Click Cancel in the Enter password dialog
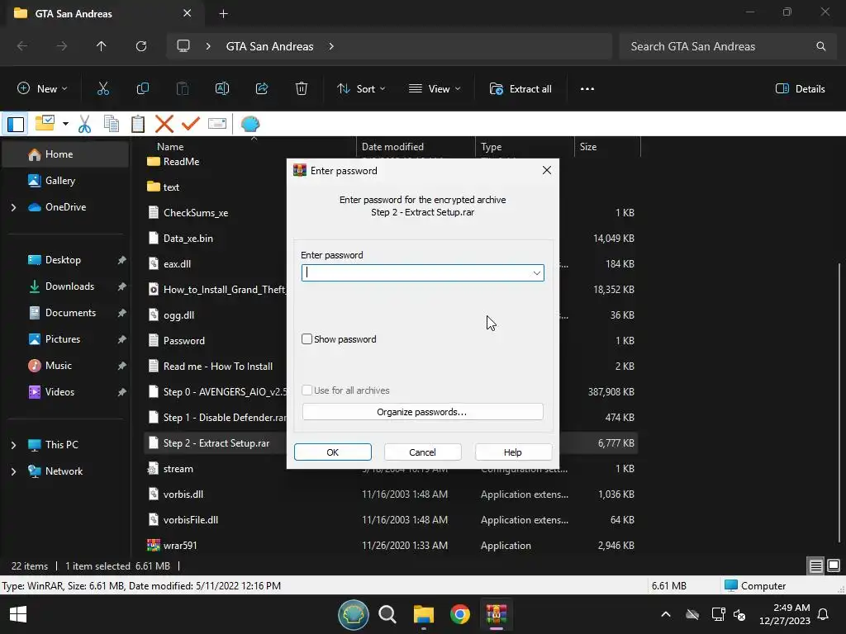 [x=422, y=452]
